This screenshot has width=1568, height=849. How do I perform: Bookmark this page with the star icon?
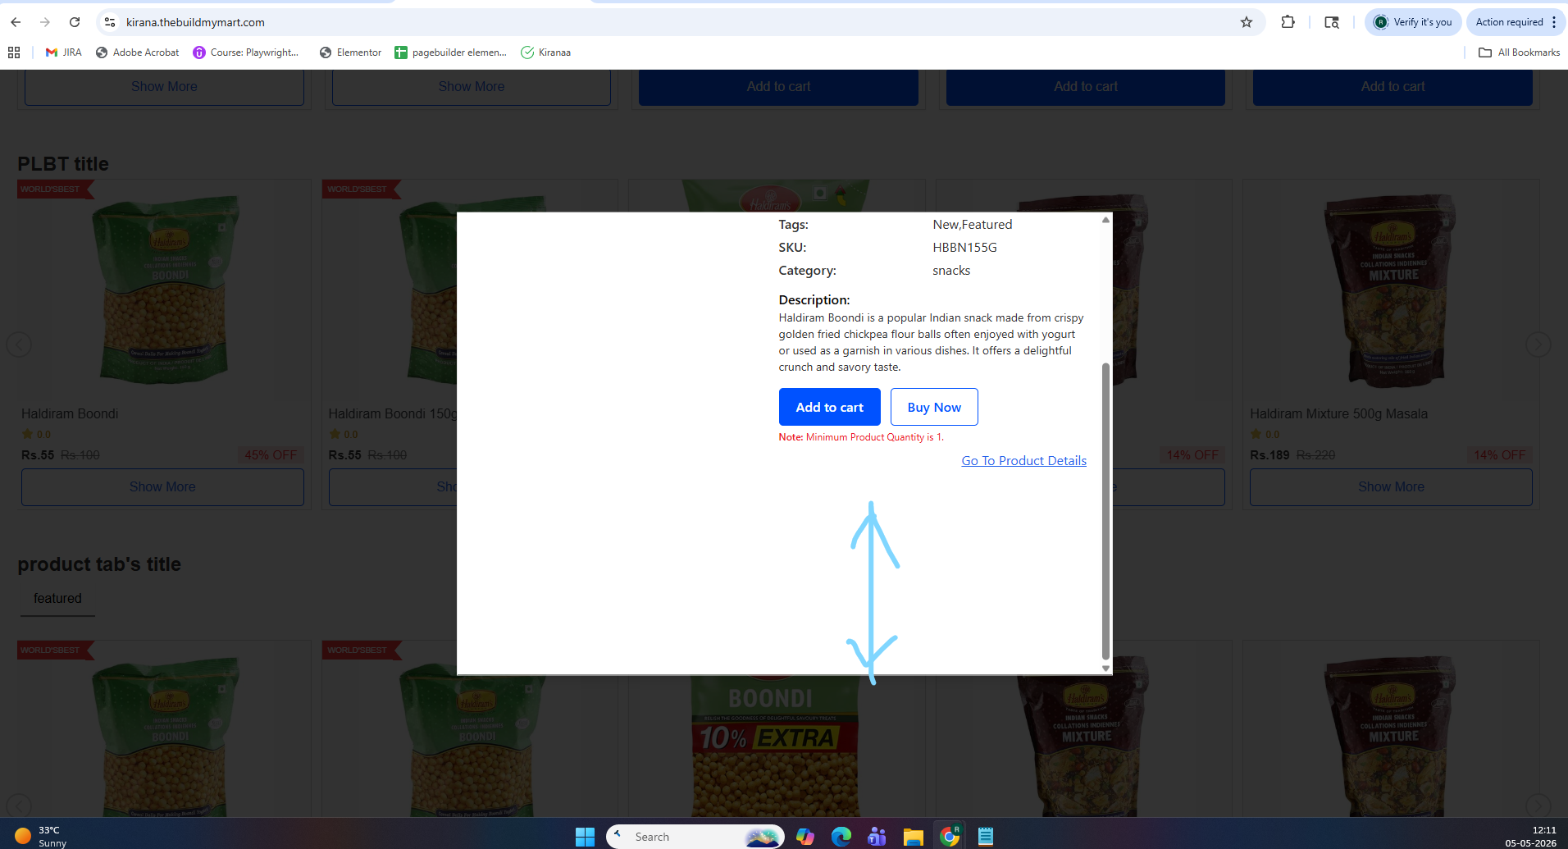[x=1247, y=22]
